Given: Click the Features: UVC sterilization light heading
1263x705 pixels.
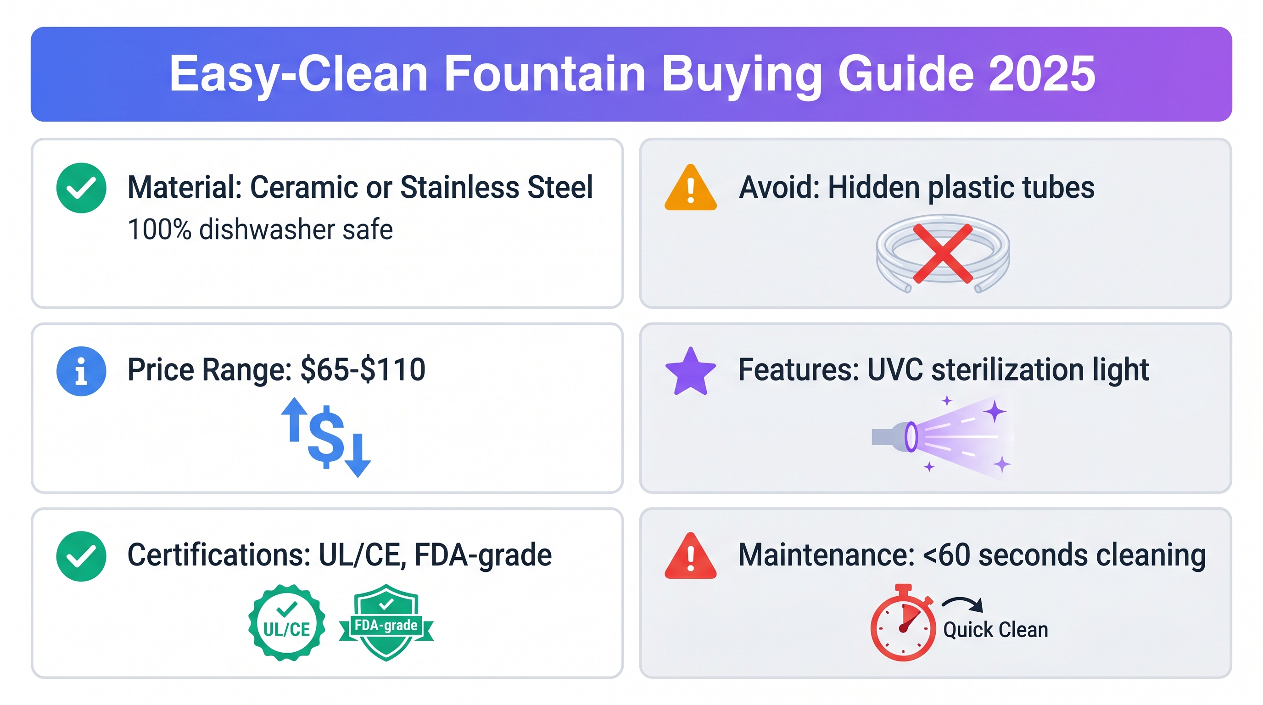Looking at the screenshot, I should 943,369.
